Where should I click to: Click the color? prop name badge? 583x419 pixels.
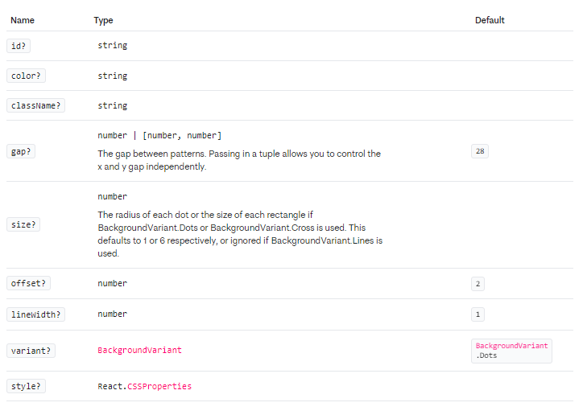click(x=26, y=76)
